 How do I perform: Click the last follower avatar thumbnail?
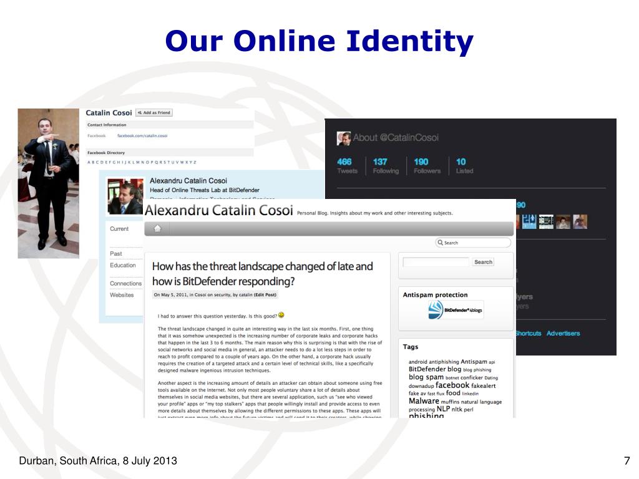click(580, 221)
